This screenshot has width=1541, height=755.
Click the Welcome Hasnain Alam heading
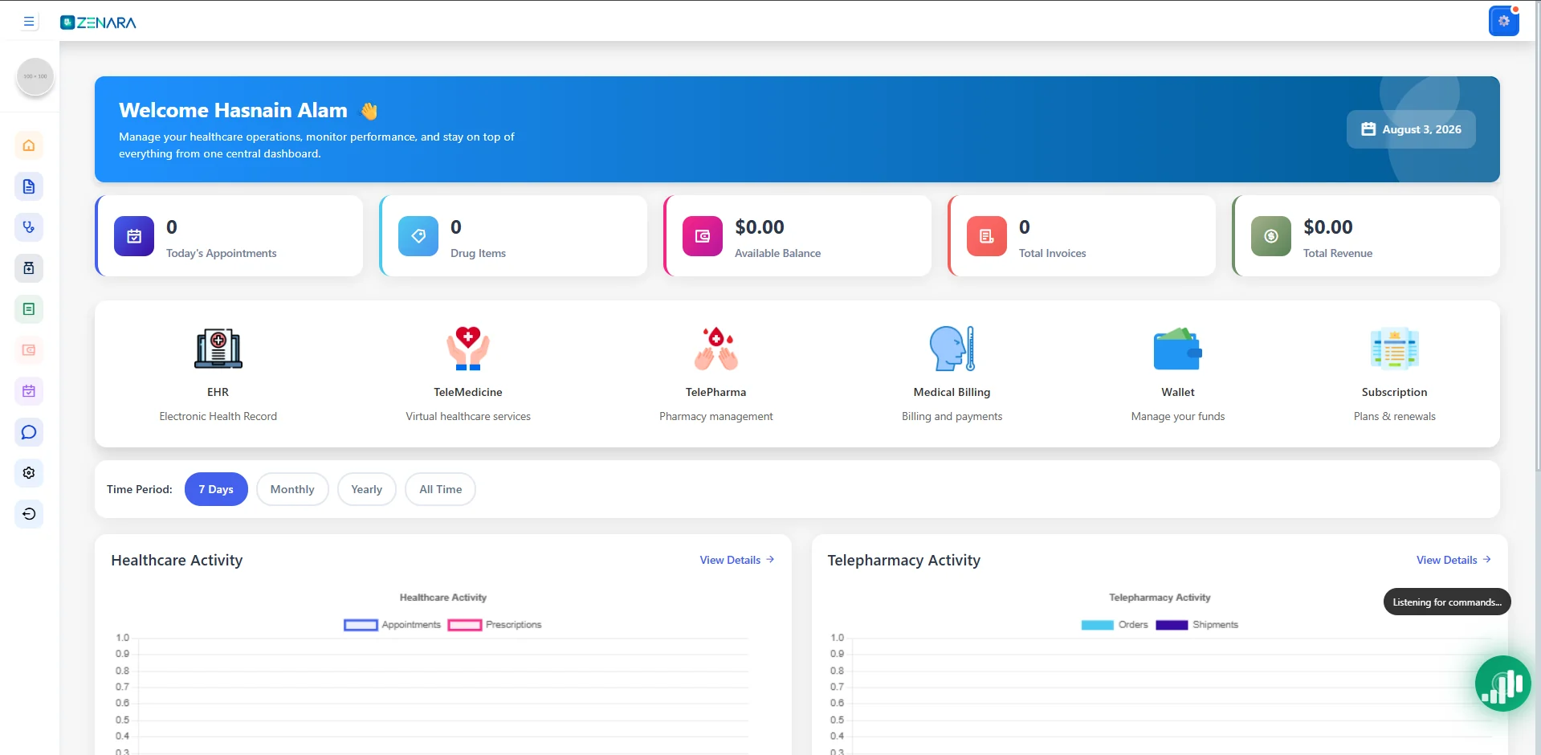[x=233, y=110]
